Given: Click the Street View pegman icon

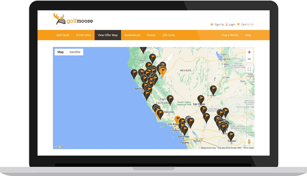Looking at the screenshot, I should (x=249, y=142).
